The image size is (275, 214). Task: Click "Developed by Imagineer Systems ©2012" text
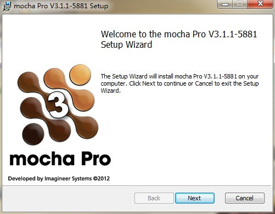point(59,178)
